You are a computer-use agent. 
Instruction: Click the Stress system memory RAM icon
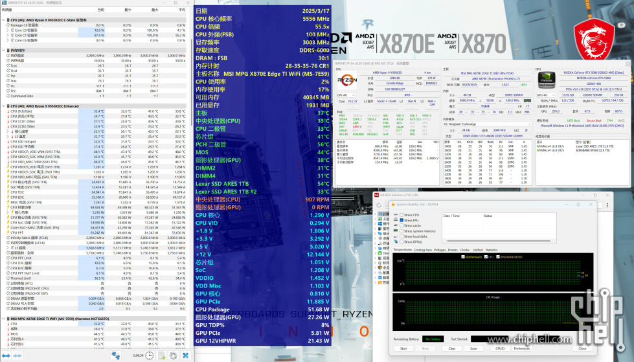pyautogui.click(x=396, y=231)
